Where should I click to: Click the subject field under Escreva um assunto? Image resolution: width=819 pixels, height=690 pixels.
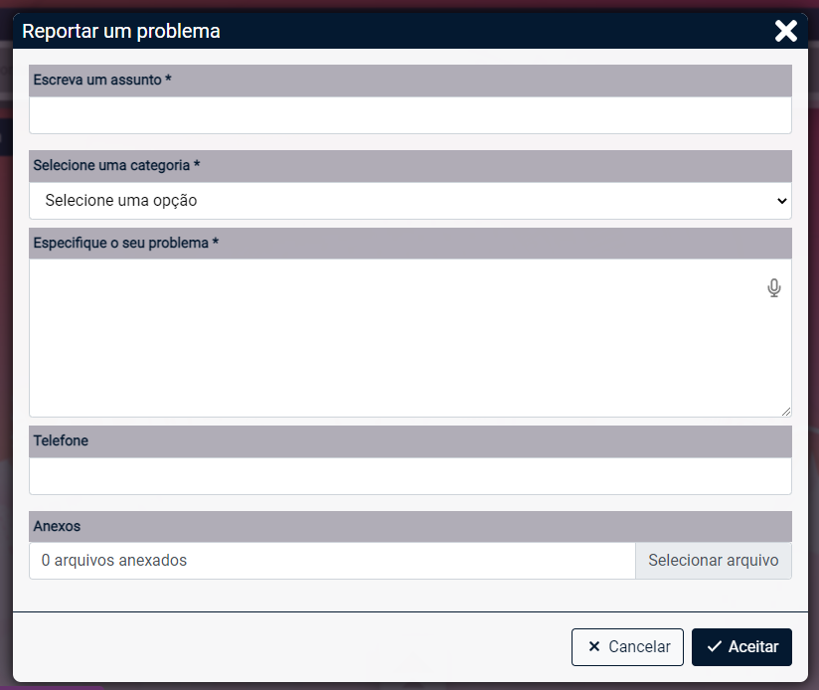point(410,115)
